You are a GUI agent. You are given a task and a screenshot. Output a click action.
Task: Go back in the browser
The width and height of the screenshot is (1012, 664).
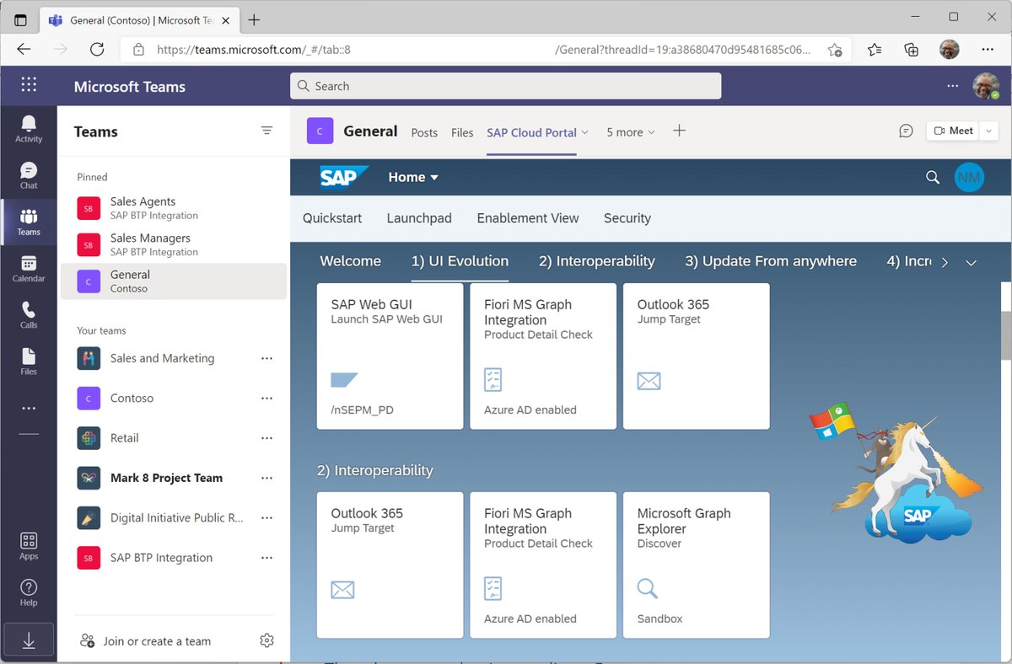coord(24,49)
